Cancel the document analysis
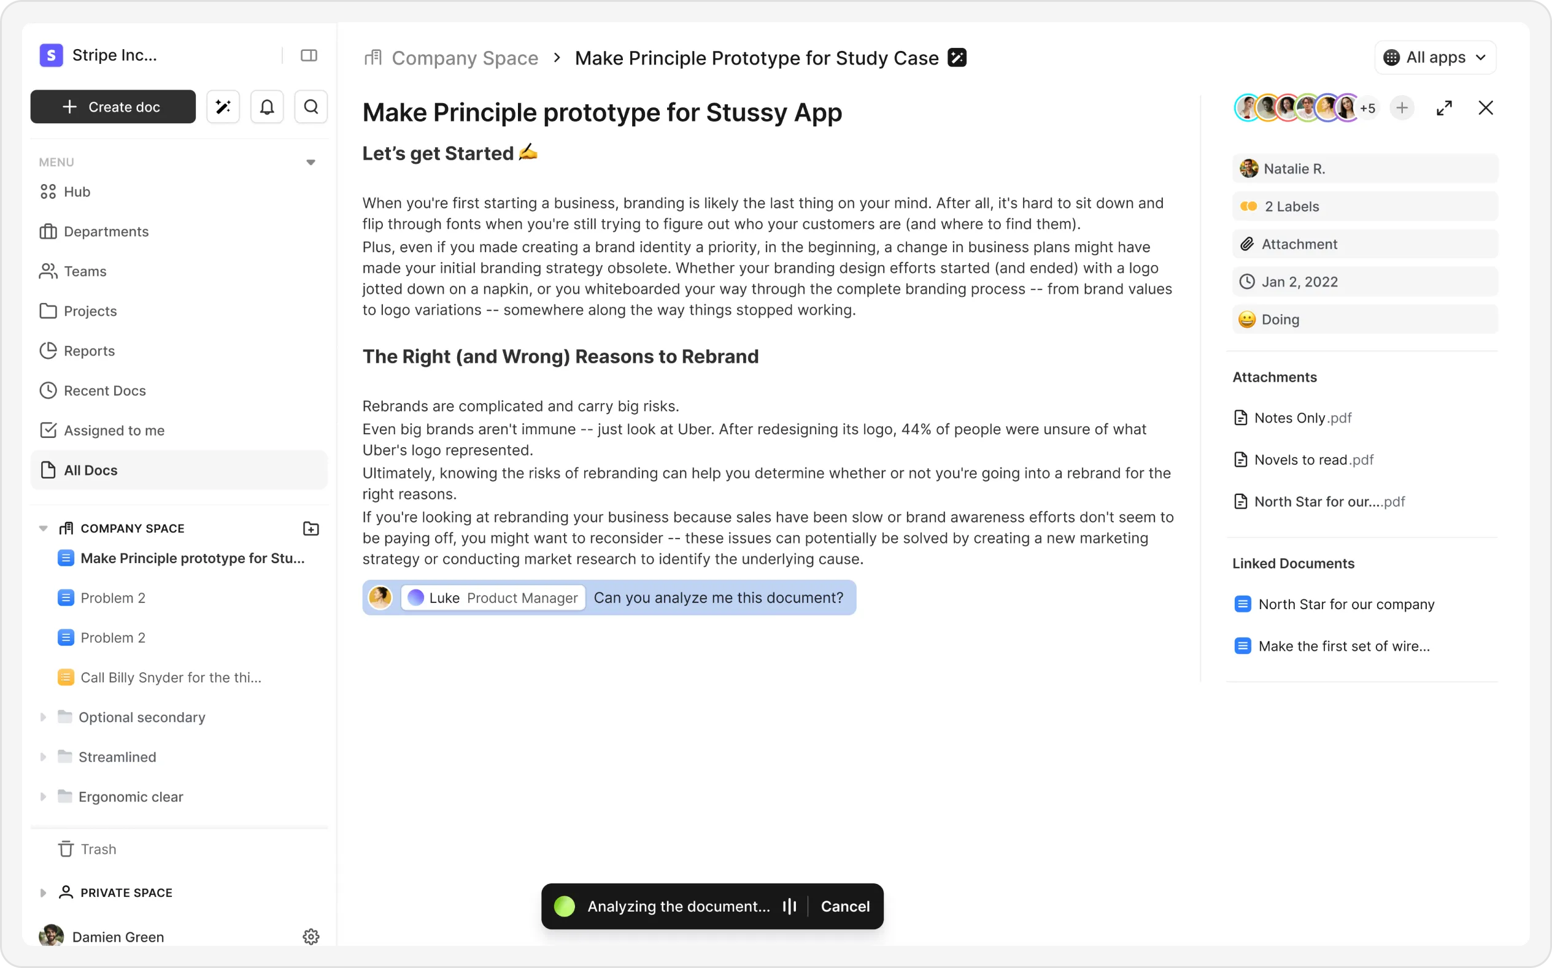The height and width of the screenshot is (968, 1552). pyautogui.click(x=844, y=907)
